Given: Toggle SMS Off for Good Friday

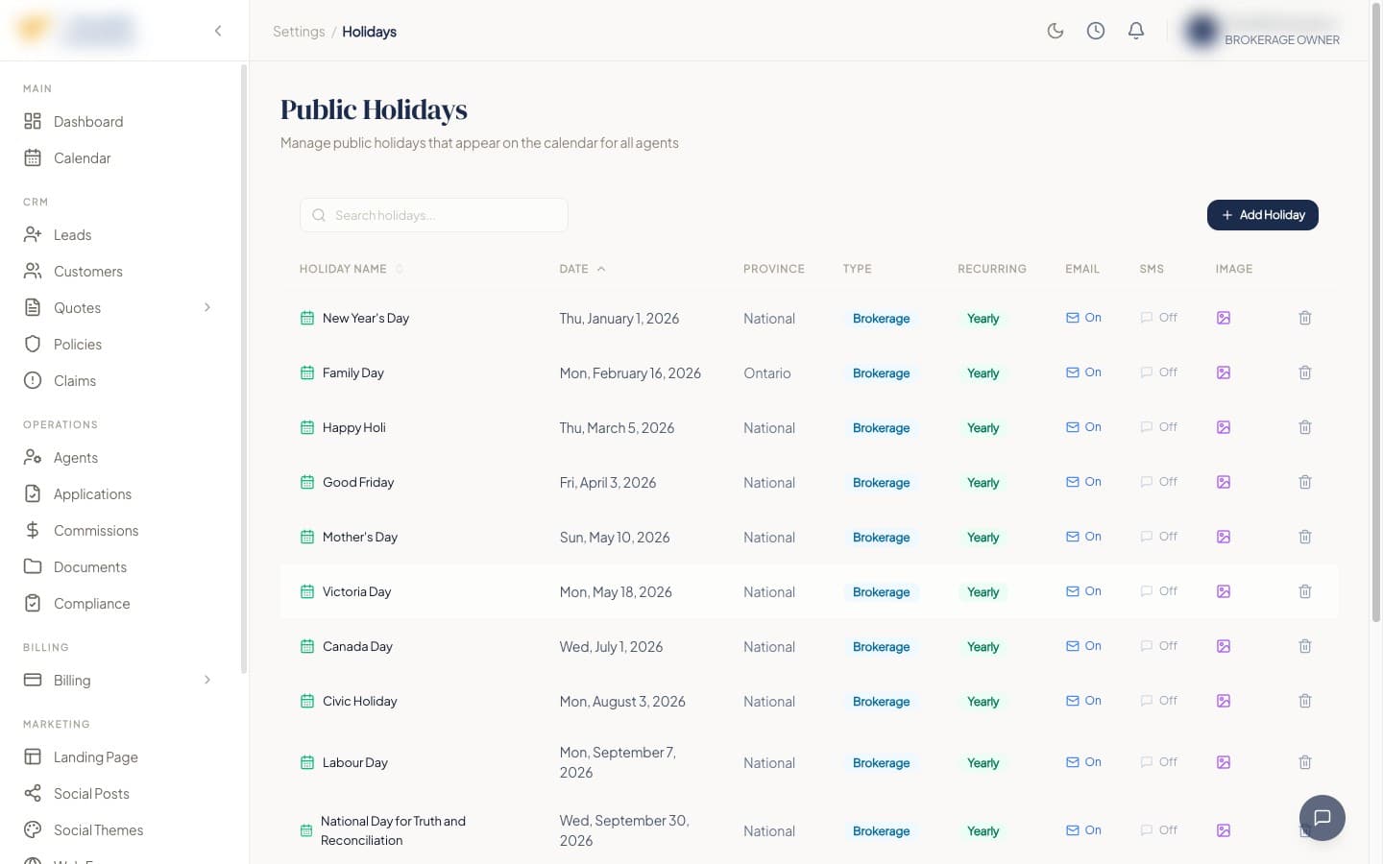Looking at the screenshot, I should [1158, 482].
